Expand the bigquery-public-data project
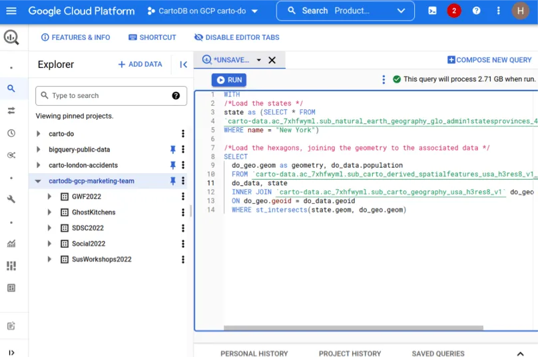 39,149
